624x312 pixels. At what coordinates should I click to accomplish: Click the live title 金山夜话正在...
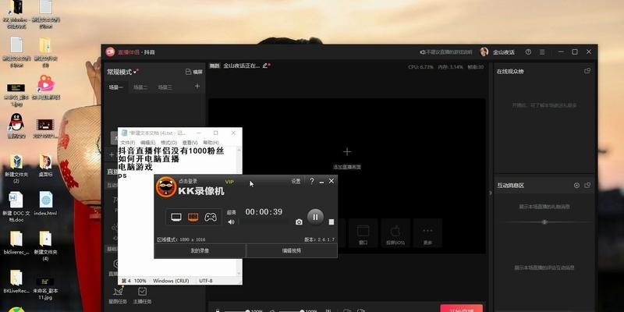(x=242, y=66)
